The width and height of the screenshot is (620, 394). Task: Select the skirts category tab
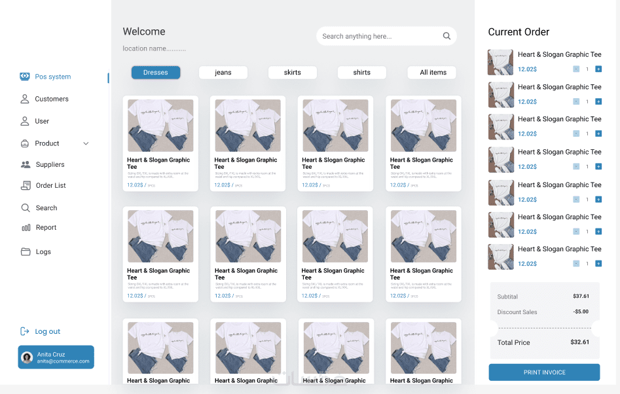(x=292, y=72)
